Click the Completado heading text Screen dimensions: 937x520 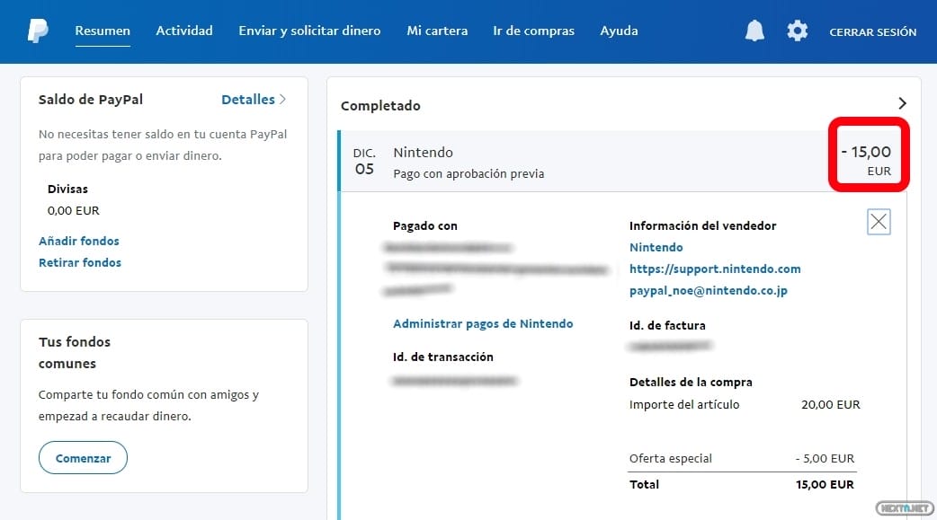tap(380, 106)
